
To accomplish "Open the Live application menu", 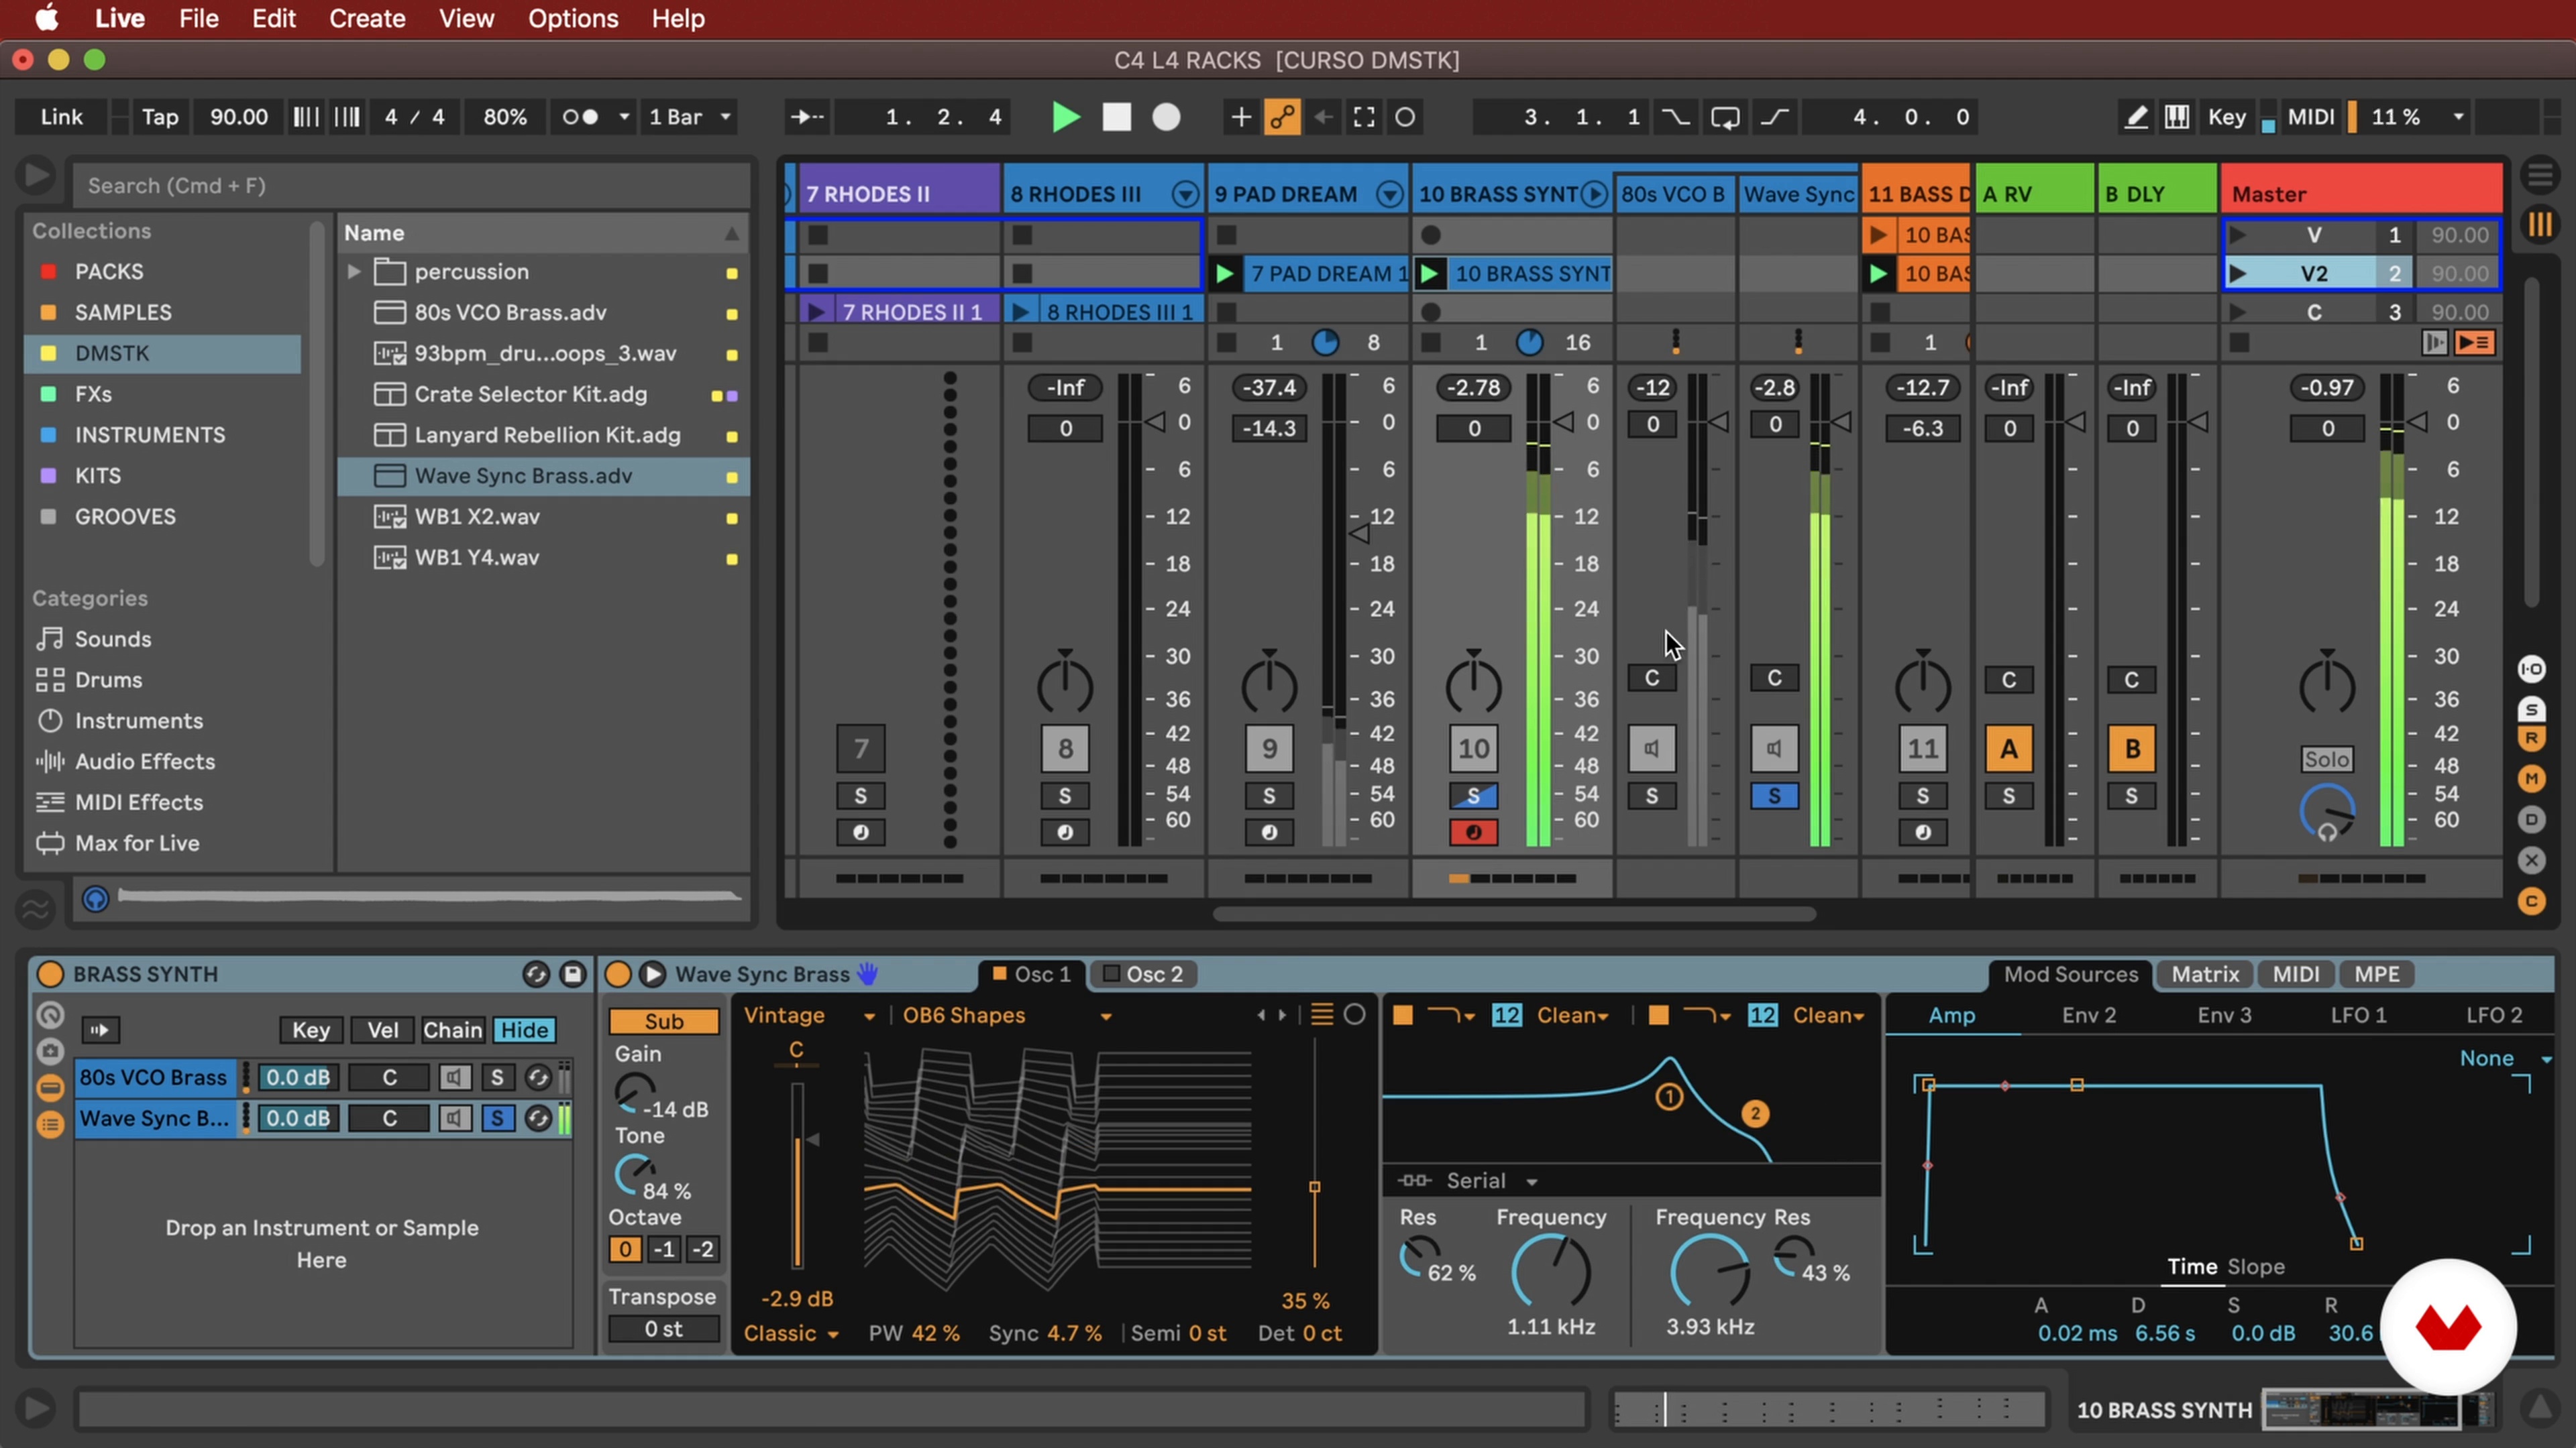I will (x=120, y=18).
